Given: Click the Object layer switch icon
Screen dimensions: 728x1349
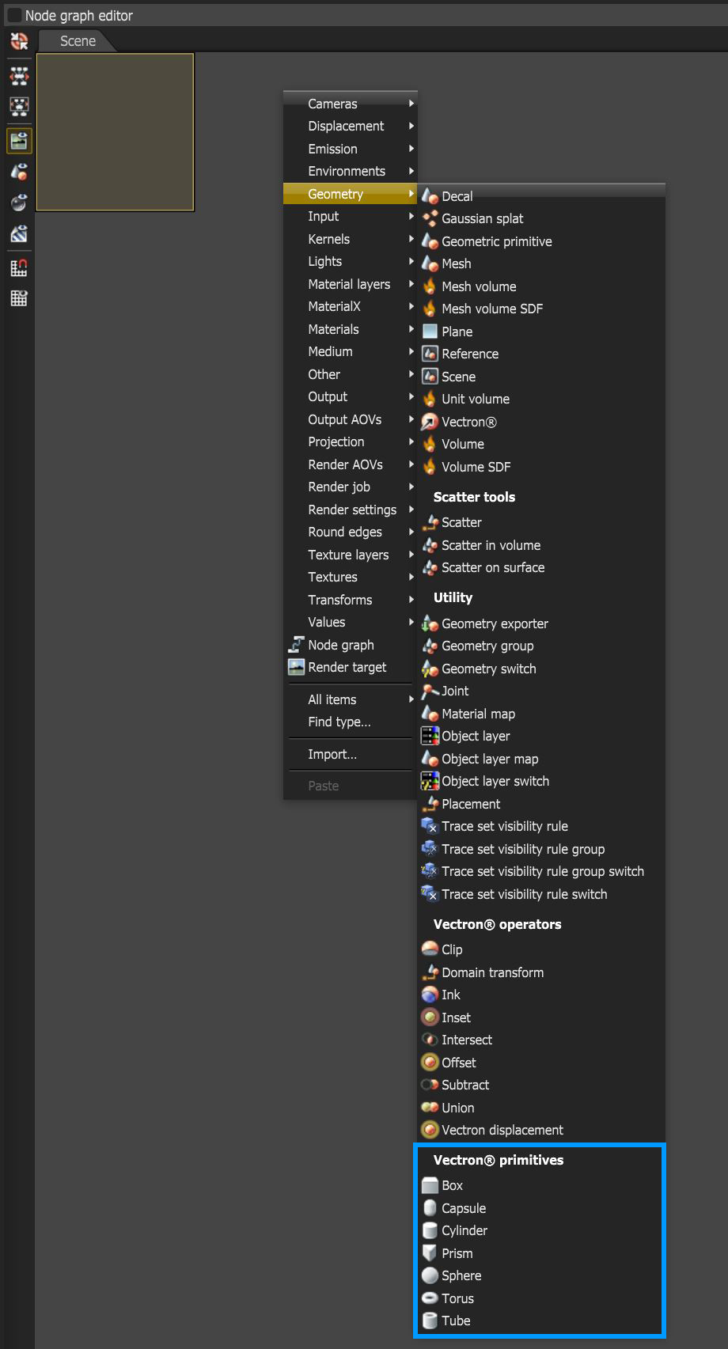Looking at the screenshot, I should (430, 781).
